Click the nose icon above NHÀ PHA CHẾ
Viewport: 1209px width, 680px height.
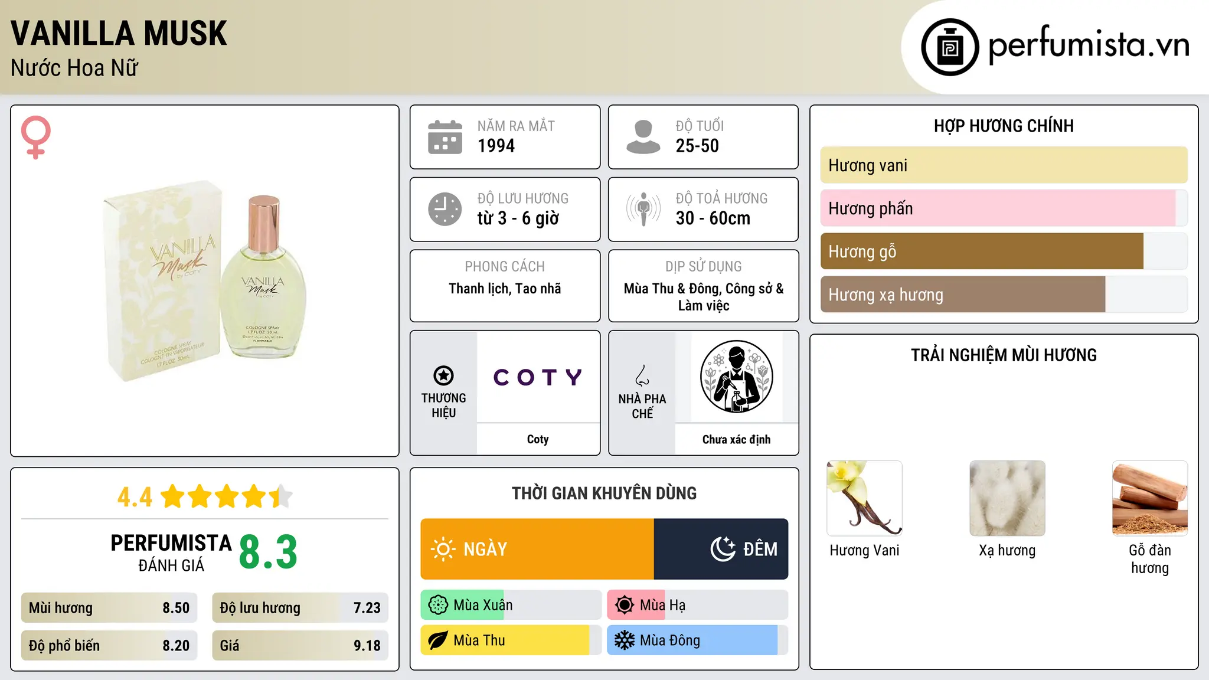click(642, 375)
